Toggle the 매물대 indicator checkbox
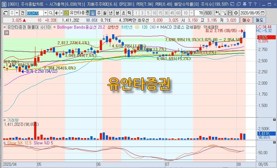 click(x=5, y=27)
